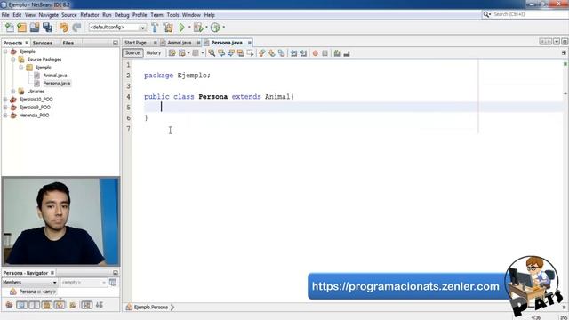Open the Edit menu

pyautogui.click(x=17, y=15)
